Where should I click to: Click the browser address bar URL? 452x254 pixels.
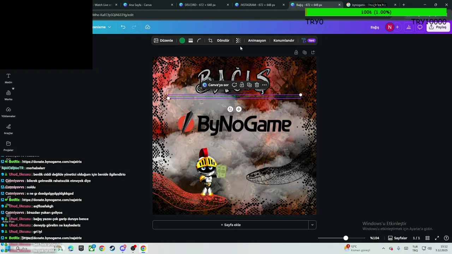tap(113, 15)
